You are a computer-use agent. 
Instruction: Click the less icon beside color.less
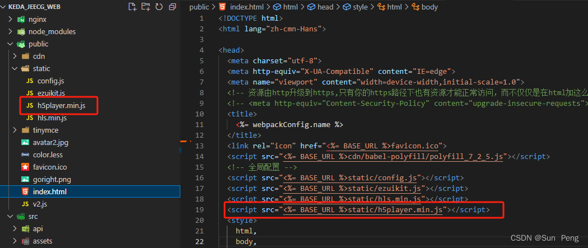pyautogui.click(x=25, y=155)
